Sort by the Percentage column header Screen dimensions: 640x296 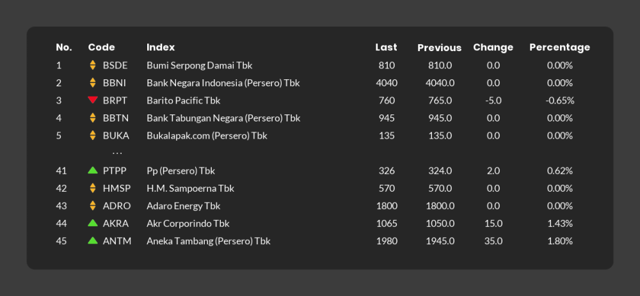(x=559, y=48)
